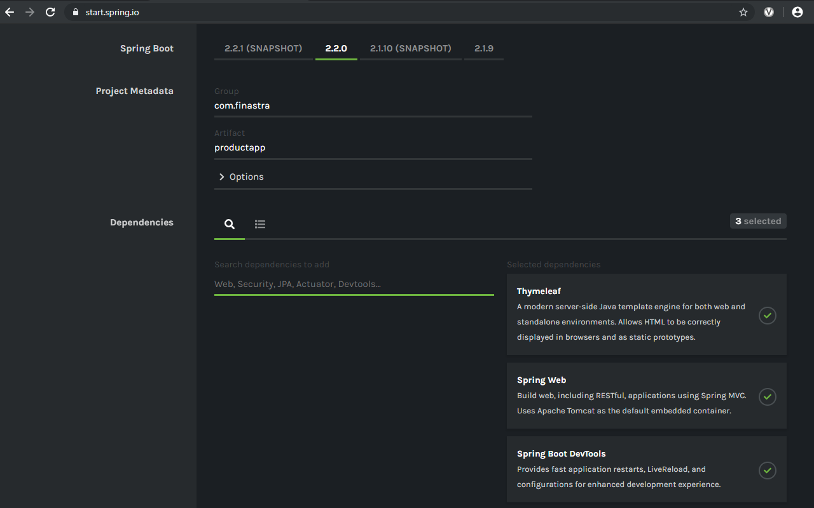Reload the start.spring.io page
814x508 pixels.
click(50, 12)
